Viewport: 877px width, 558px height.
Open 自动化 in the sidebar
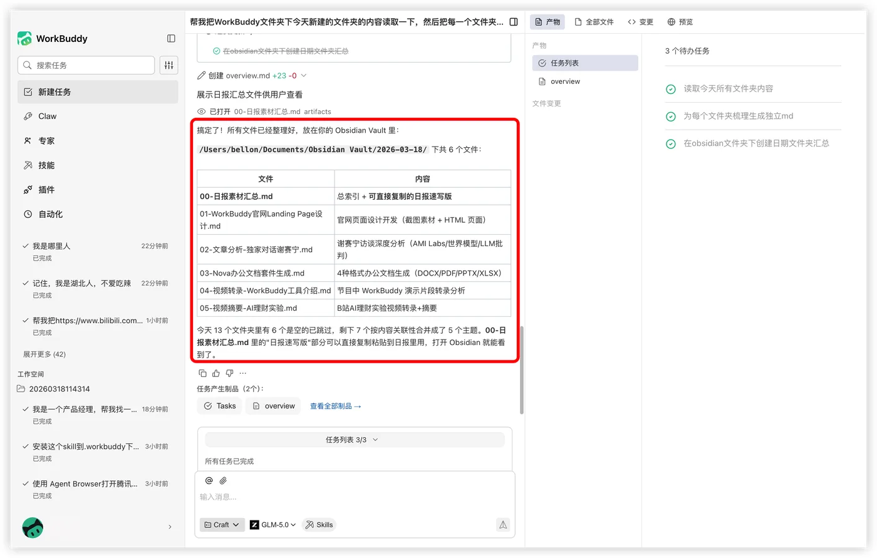pyautogui.click(x=98, y=214)
